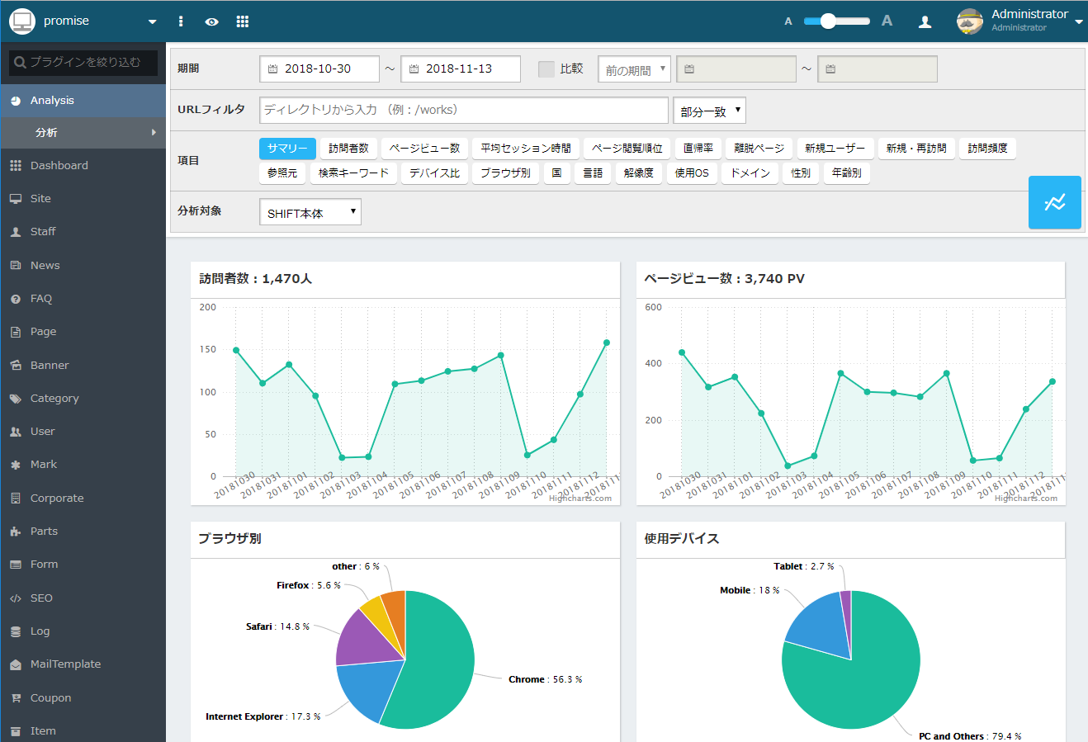Click the start date field 2018-10-30
Image resolution: width=1088 pixels, height=742 pixels.
[x=319, y=69]
